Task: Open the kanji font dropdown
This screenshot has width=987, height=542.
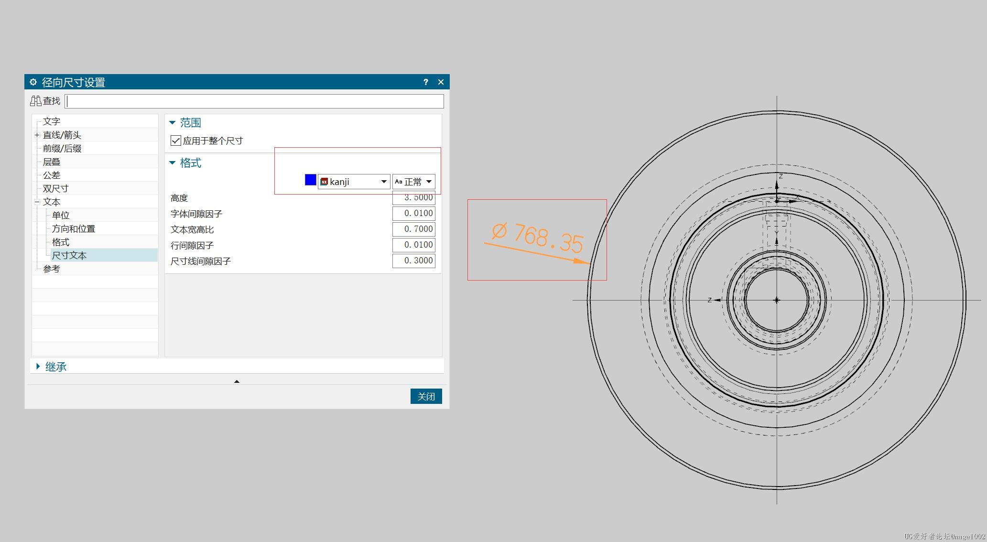Action: 354,182
